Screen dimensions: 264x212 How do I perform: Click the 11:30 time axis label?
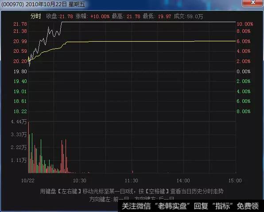(x=131, y=181)
